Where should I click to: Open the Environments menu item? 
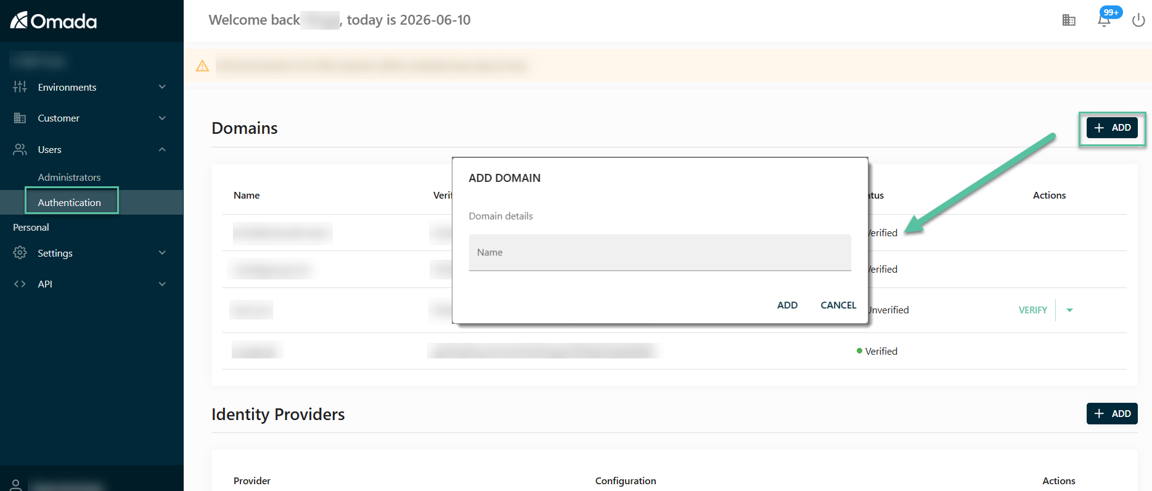coord(67,87)
